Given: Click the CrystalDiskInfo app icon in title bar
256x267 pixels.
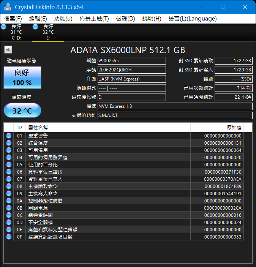Looking at the screenshot, I should (8, 7).
